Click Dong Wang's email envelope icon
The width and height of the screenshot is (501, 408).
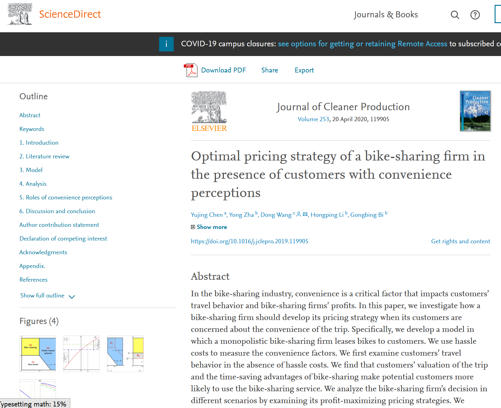tap(305, 214)
